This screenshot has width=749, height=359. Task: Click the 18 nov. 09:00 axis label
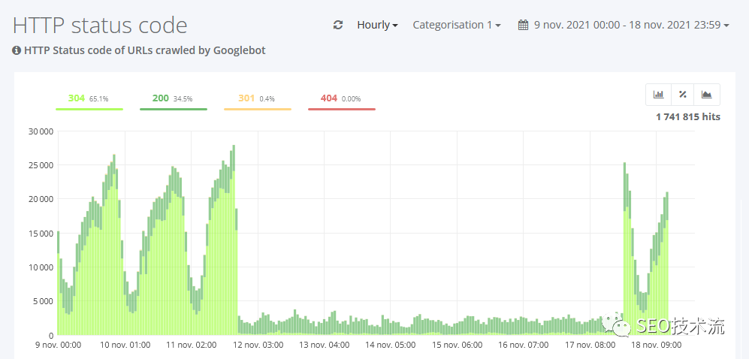tap(657, 345)
